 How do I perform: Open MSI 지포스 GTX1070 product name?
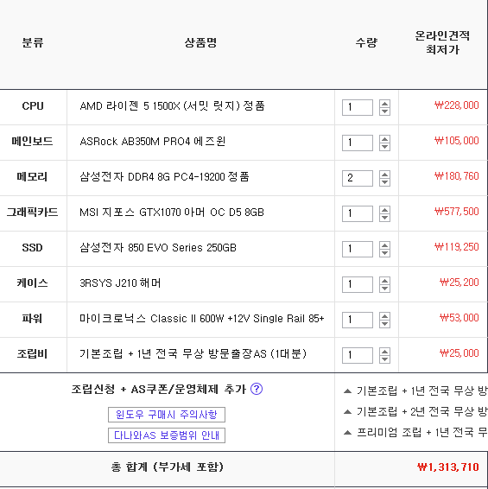click(x=172, y=213)
